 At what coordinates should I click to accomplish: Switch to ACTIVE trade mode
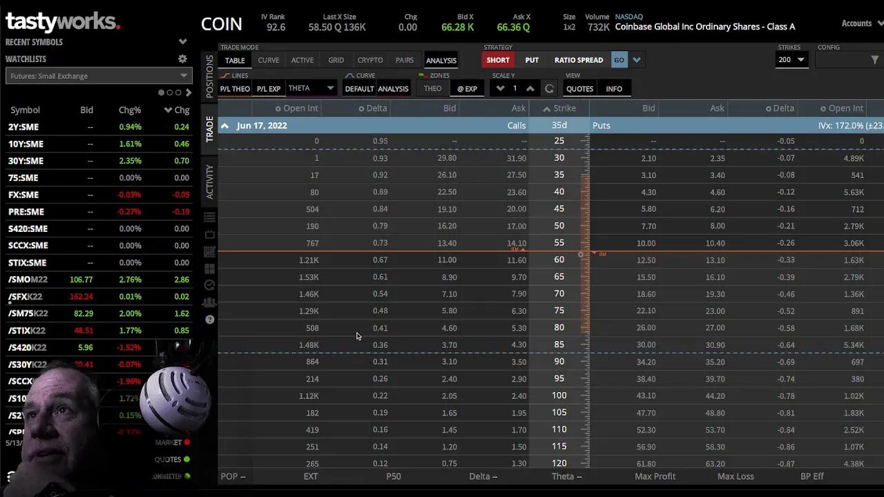coord(302,60)
